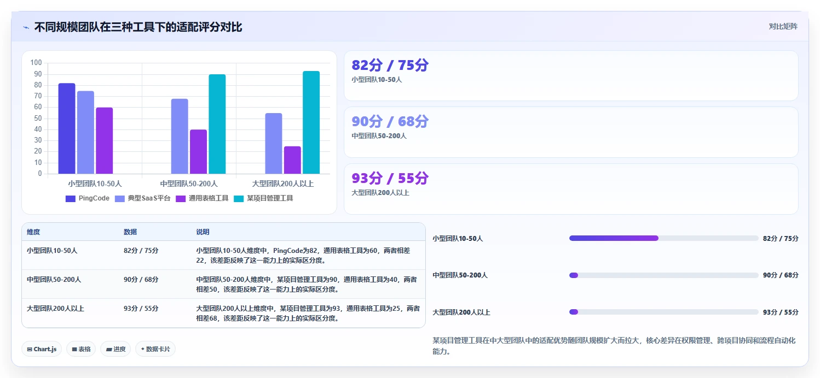820x378 pixels.
Task: Click the 数据 table column header
Action: (130, 232)
